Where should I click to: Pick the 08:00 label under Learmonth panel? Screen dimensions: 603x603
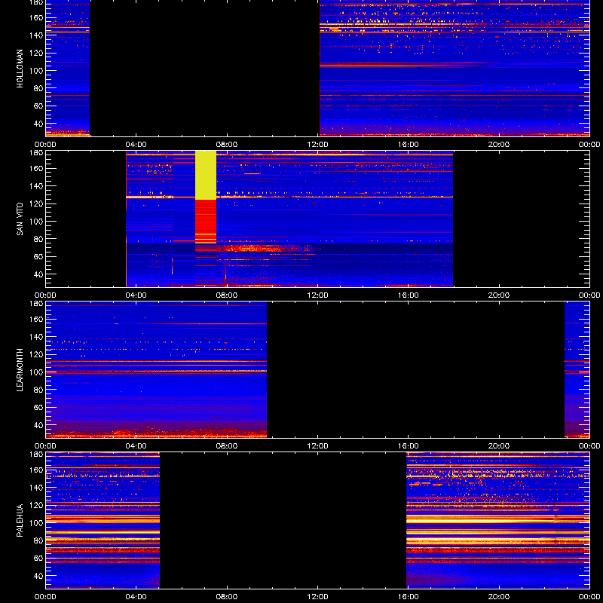click(227, 446)
